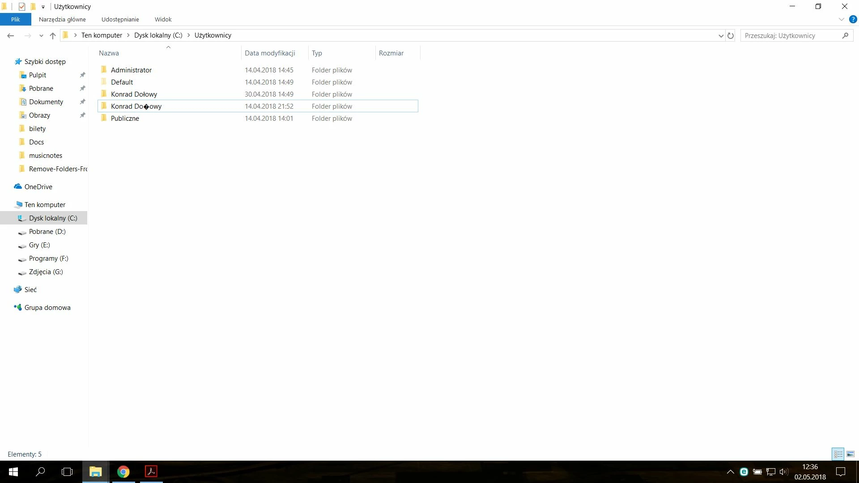The width and height of the screenshot is (859, 483).
Task: Open the address bar history dropdown
Action: pos(721,36)
